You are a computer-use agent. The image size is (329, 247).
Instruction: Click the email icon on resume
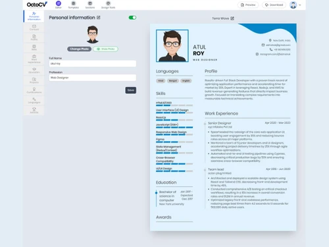[263, 45]
